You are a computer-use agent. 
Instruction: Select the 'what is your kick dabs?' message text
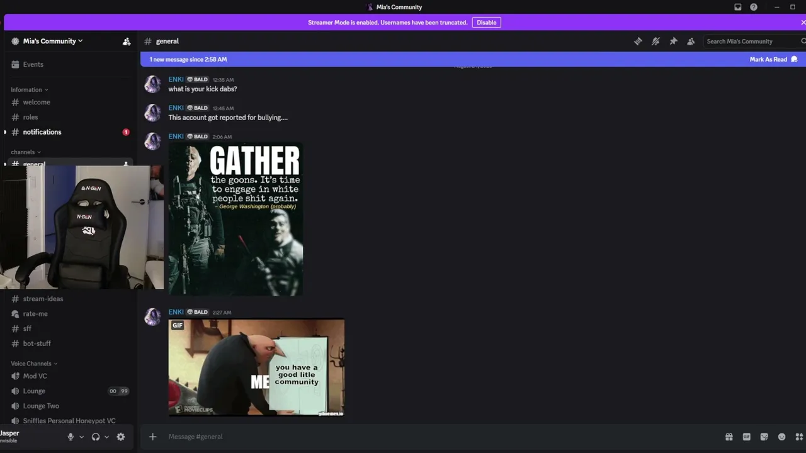[x=203, y=89]
